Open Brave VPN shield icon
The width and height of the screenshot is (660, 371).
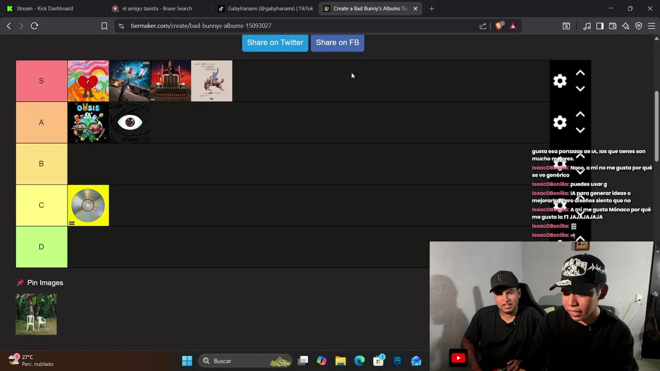click(638, 26)
